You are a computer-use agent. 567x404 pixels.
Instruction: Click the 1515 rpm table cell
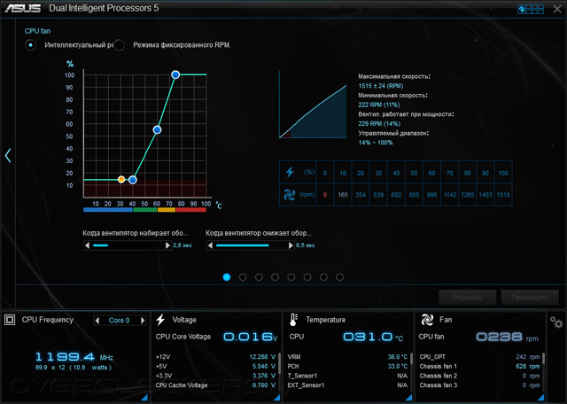click(503, 195)
